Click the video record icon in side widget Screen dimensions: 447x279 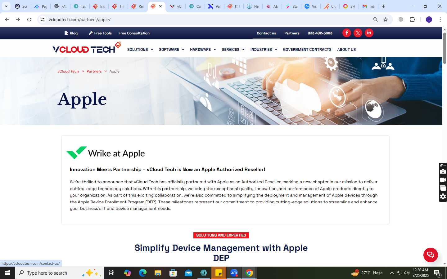pos(443,180)
